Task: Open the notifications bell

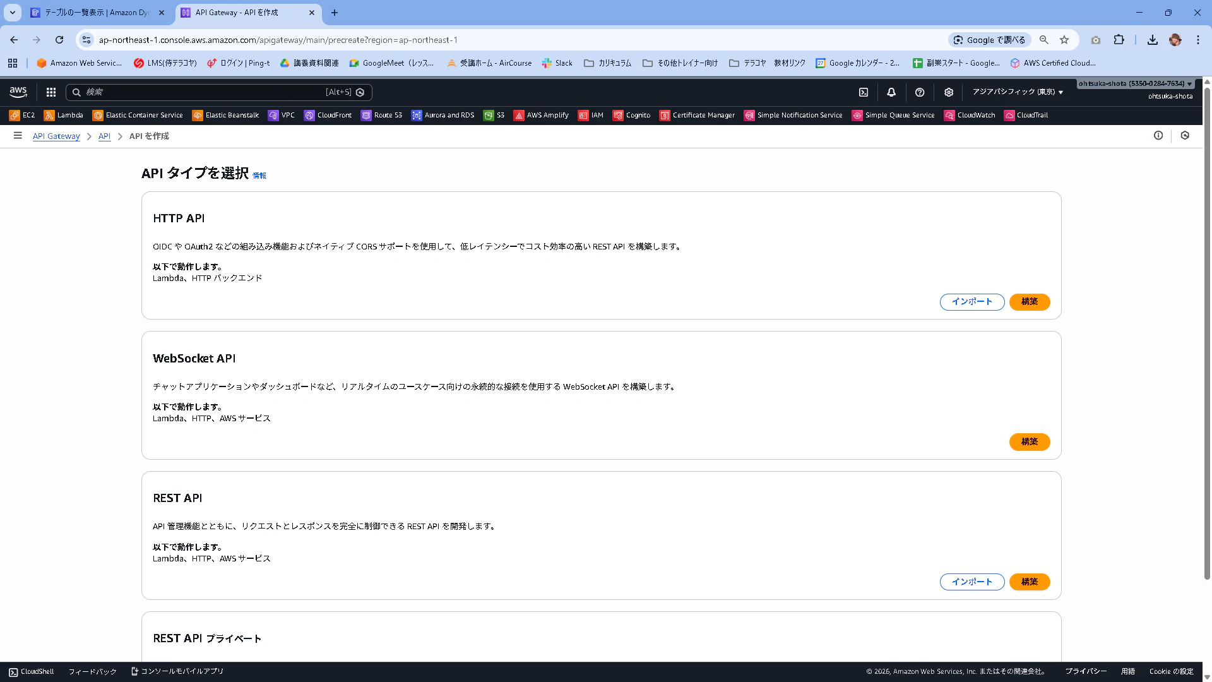Action: tap(891, 92)
